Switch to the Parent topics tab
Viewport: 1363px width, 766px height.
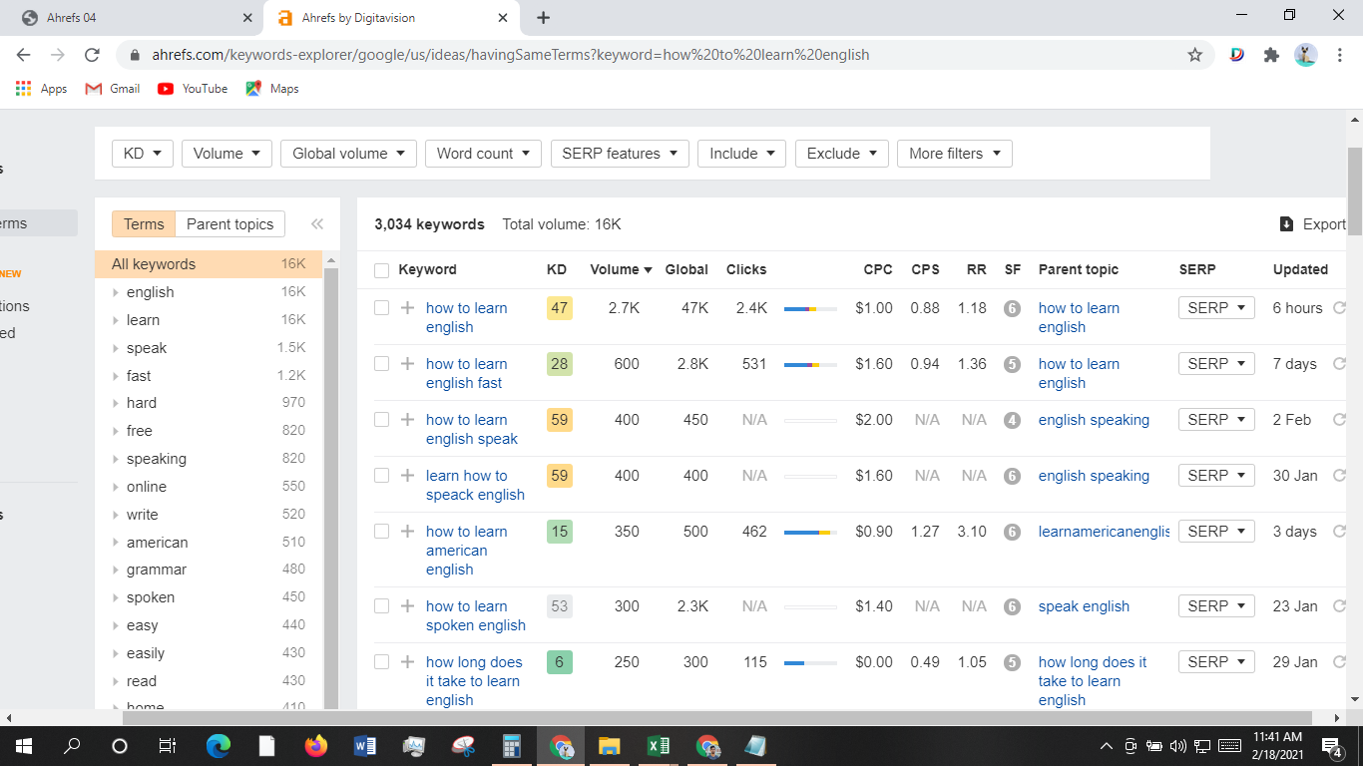click(x=229, y=224)
